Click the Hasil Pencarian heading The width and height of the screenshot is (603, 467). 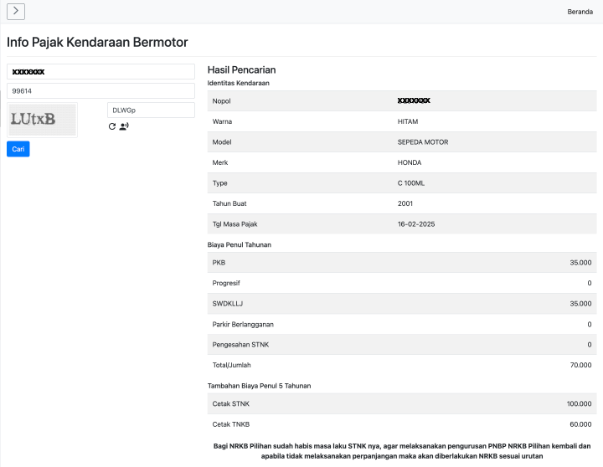pyautogui.click(x=241, y=69)
